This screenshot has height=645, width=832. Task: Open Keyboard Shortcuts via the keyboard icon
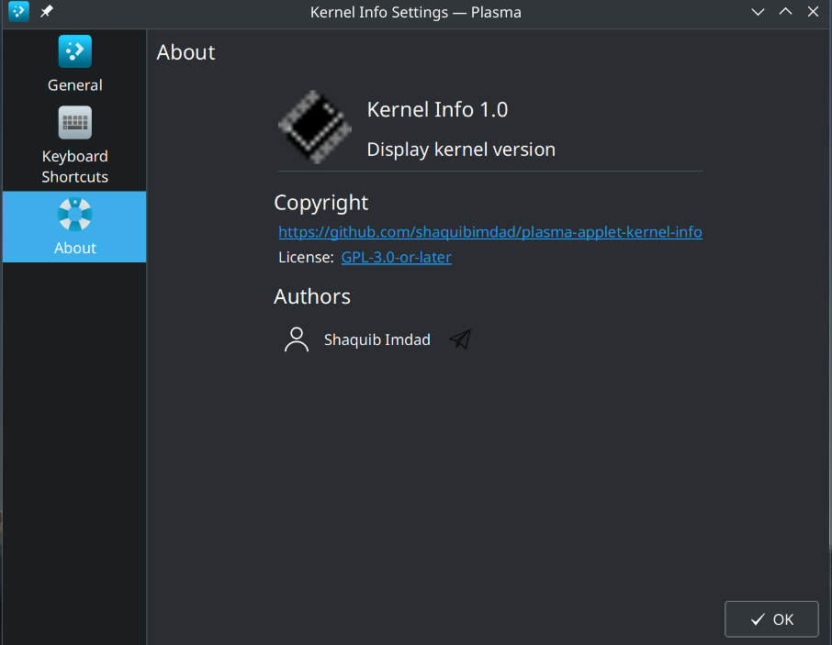click(x=74, y=122)
